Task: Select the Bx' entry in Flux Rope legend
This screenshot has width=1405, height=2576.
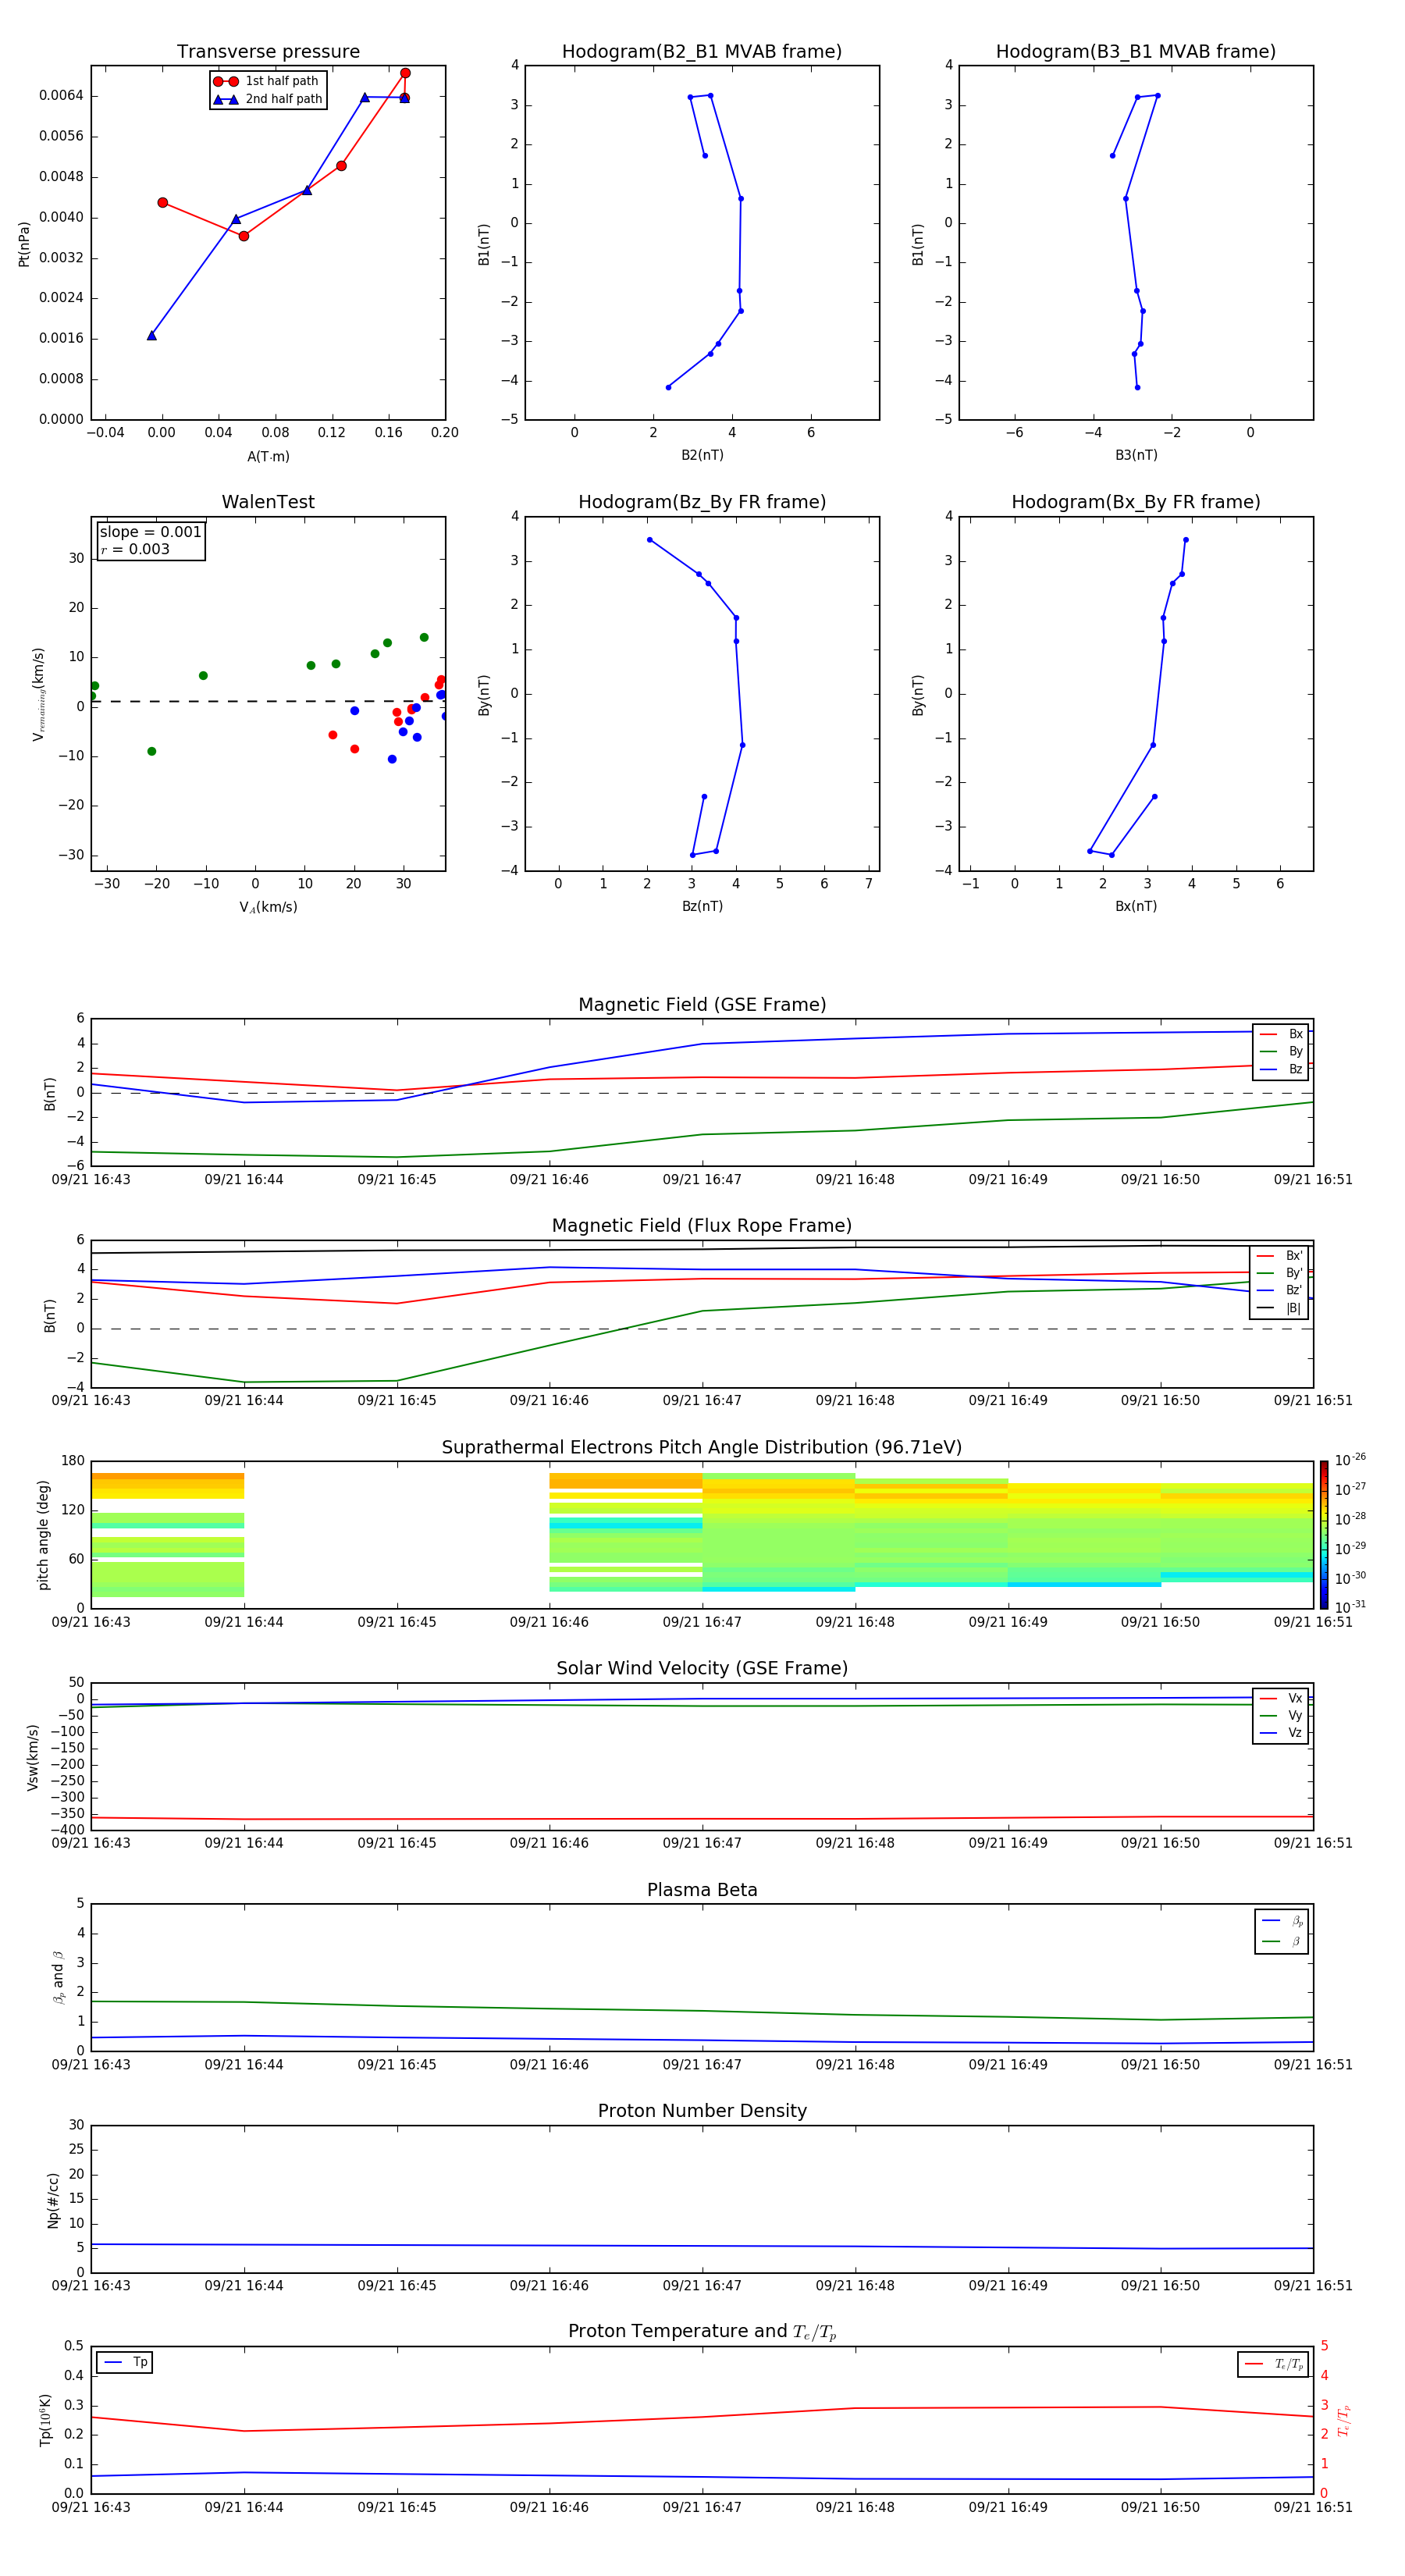Action: [x=1279, y=1256]
